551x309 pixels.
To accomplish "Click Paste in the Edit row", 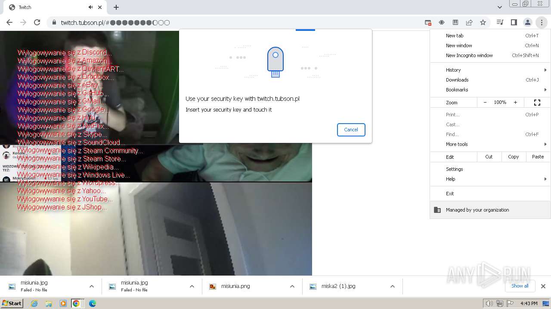I will coord(538,157).
